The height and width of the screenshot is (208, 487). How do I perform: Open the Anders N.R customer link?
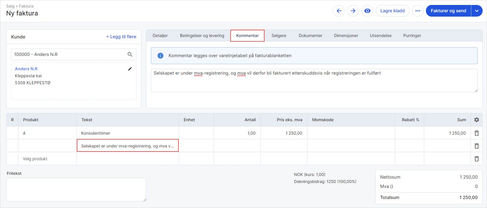click(26, 69)
